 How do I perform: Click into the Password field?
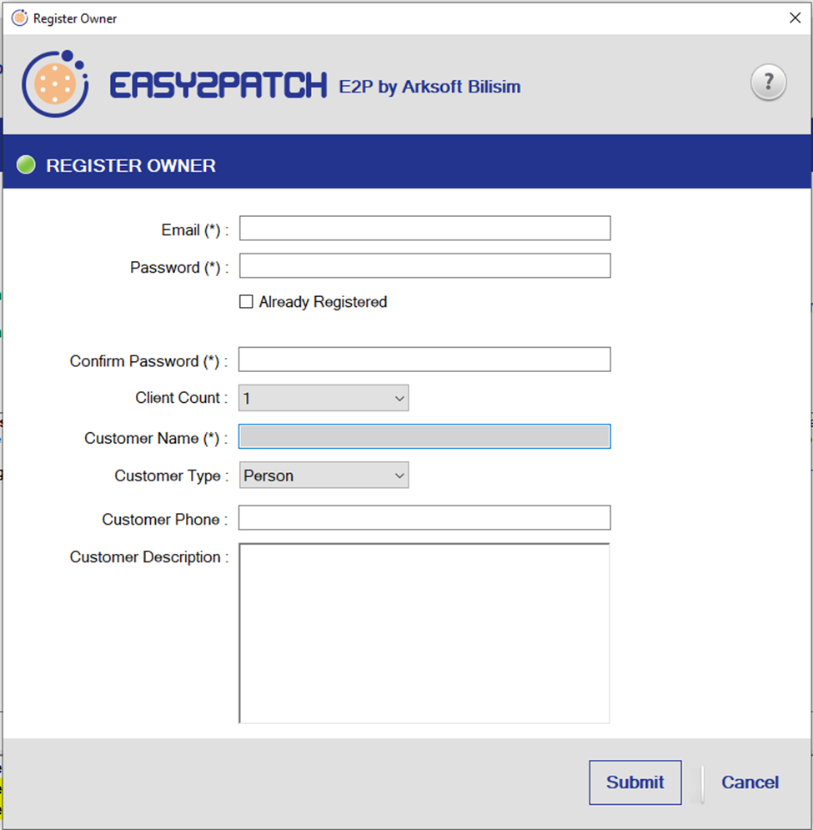tap(424, 266)
